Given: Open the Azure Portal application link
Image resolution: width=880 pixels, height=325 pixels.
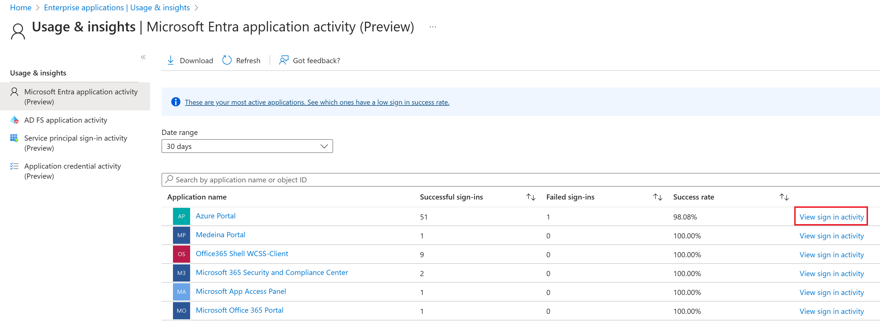Looking at the screenshot, I should [216, 216].
